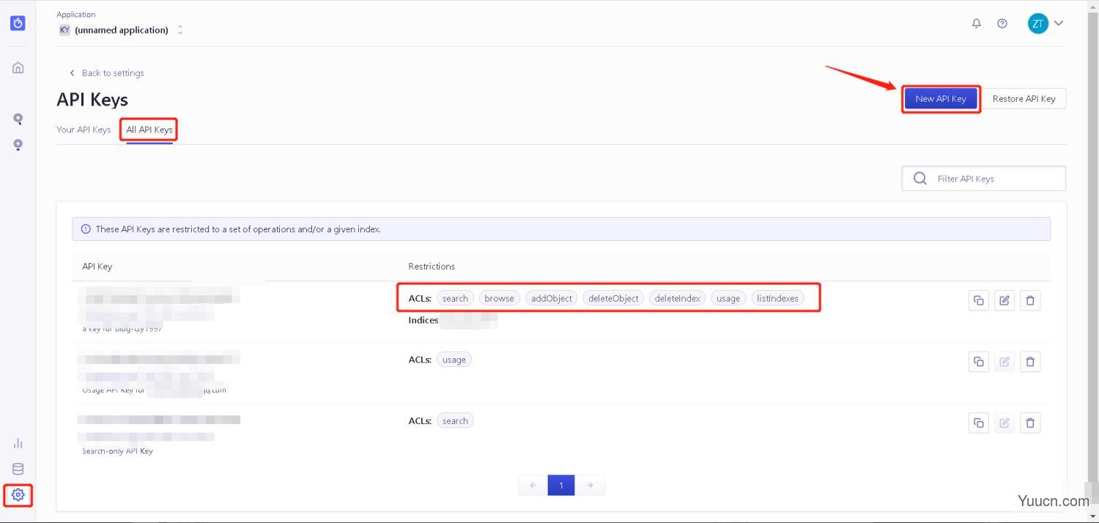Open the Algolia logo home icon

tap(18, 23)
